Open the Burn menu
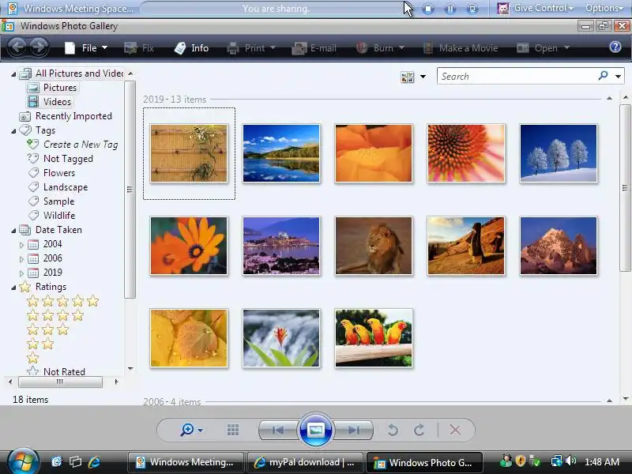The height and width of the screenshot is (474, 632). click(380, 48)
